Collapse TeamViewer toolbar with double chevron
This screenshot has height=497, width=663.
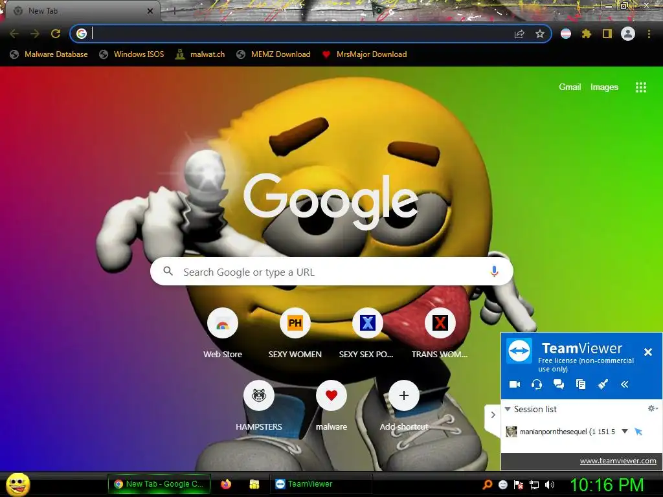625,384
